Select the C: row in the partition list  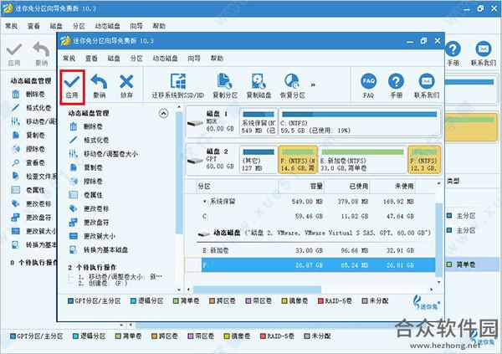(x=310, y=216)
